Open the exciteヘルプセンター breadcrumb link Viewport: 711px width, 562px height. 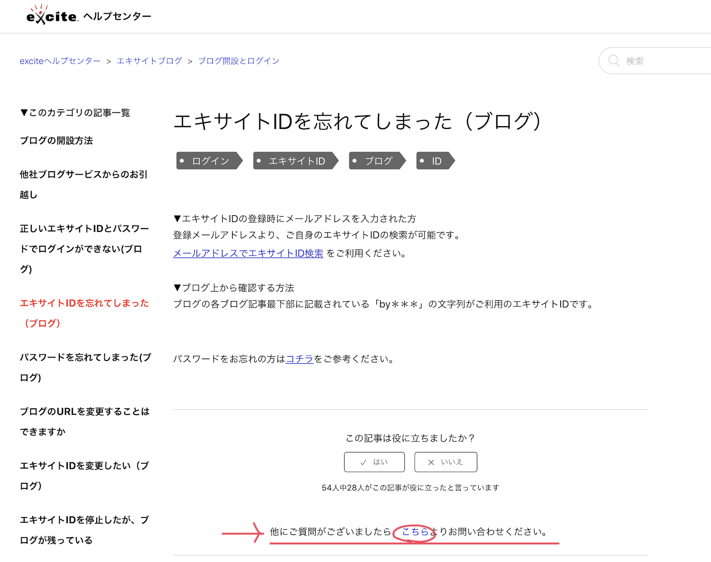pyautogui.click(x=60, y=61)
